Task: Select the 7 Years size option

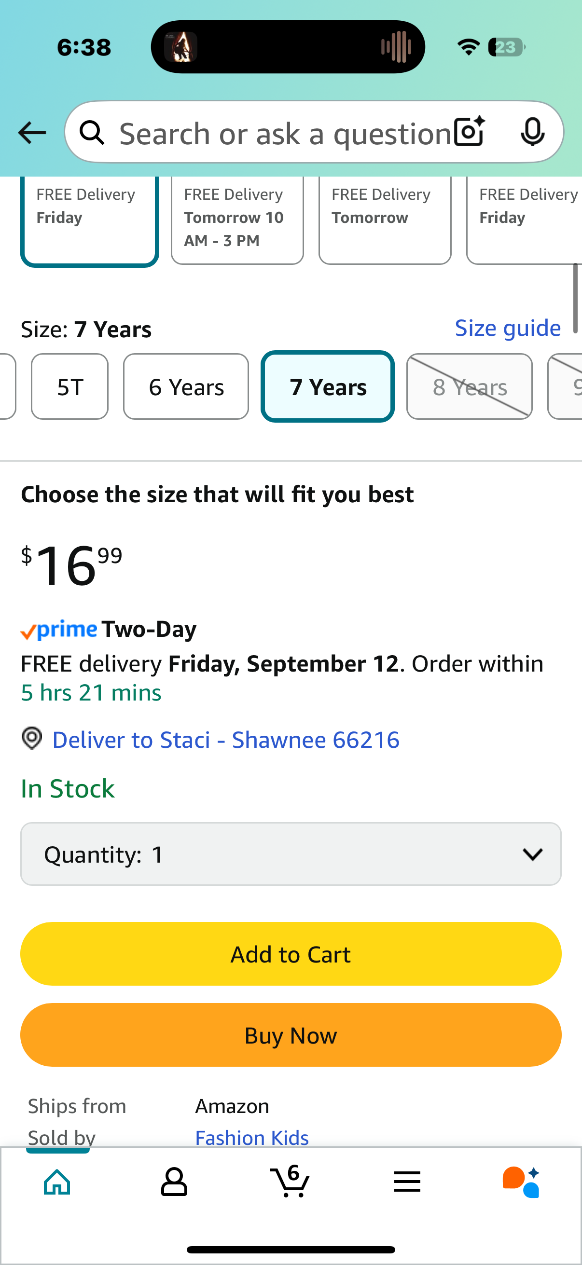Action: pos(328,386)
